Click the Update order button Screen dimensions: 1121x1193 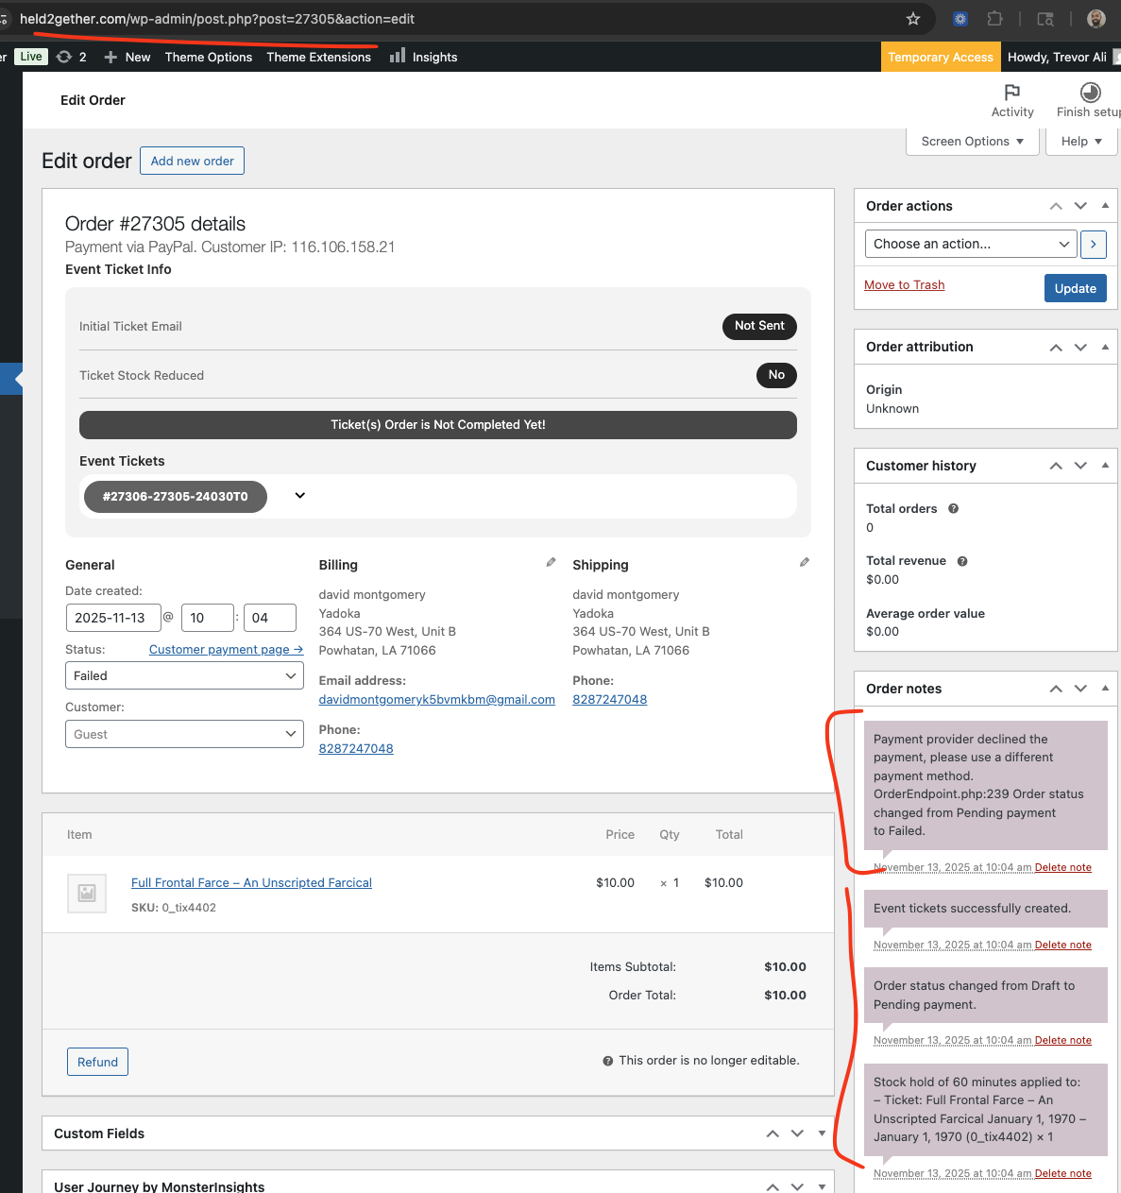click(1075, 288)
